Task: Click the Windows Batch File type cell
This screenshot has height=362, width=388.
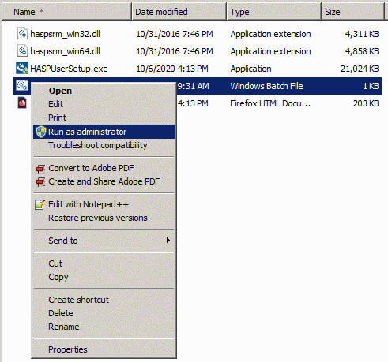Action: [266, 86]
